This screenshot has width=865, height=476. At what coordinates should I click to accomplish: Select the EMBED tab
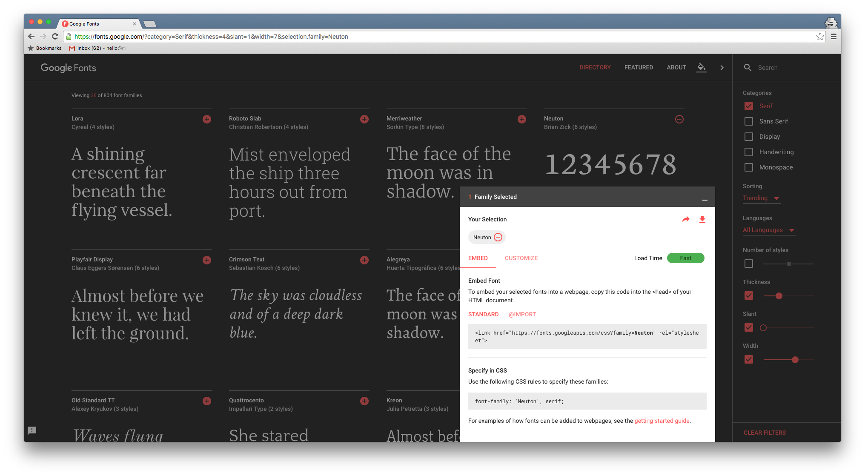point(478,258)
